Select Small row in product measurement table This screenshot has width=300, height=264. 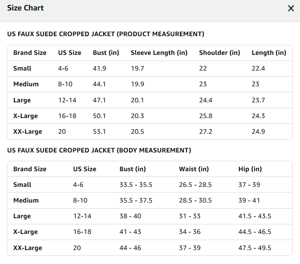point(150,68)
